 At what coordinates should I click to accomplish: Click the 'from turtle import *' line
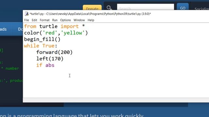(x=55, y=26)
